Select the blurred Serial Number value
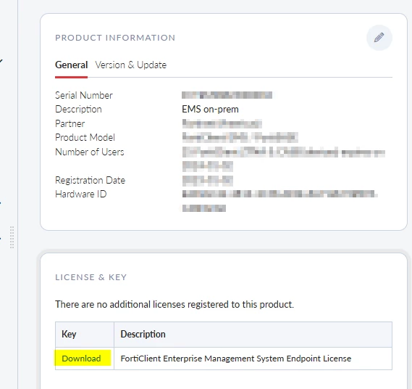 [227, 95]
